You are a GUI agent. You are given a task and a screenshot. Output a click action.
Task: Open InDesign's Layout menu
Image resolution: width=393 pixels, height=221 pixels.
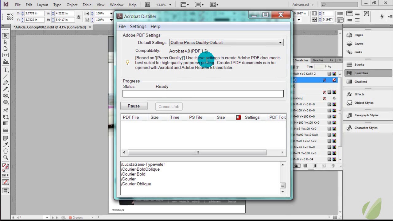click(x=43, y=5)
